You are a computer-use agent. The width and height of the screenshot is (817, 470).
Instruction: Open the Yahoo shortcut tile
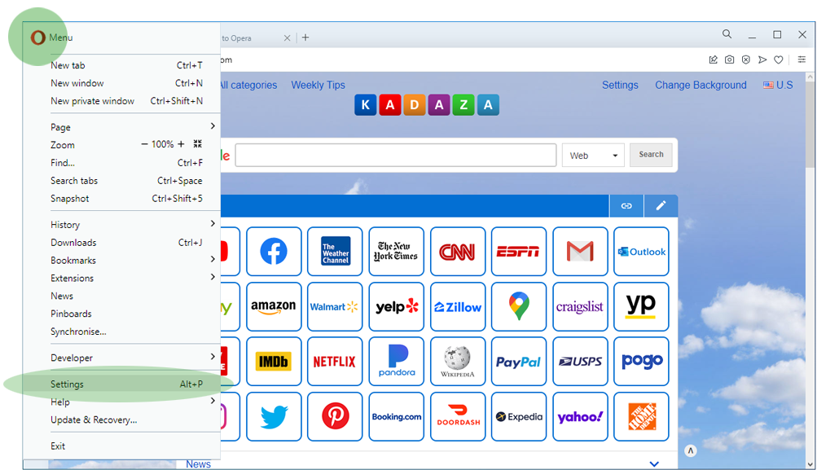coord(580,416)
